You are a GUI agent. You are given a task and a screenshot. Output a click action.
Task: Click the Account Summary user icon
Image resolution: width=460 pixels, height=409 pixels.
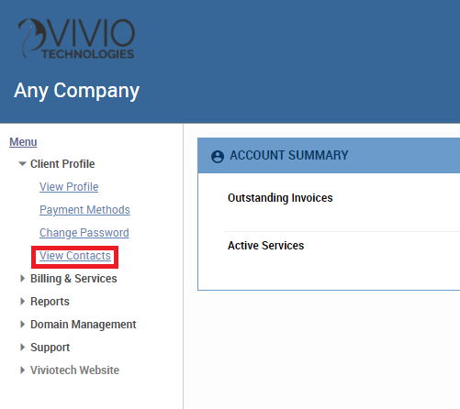218,157
